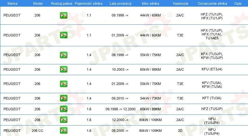The image size is (248, 136).
Task: Click Nadwozie column header
Action: [181, 3]
